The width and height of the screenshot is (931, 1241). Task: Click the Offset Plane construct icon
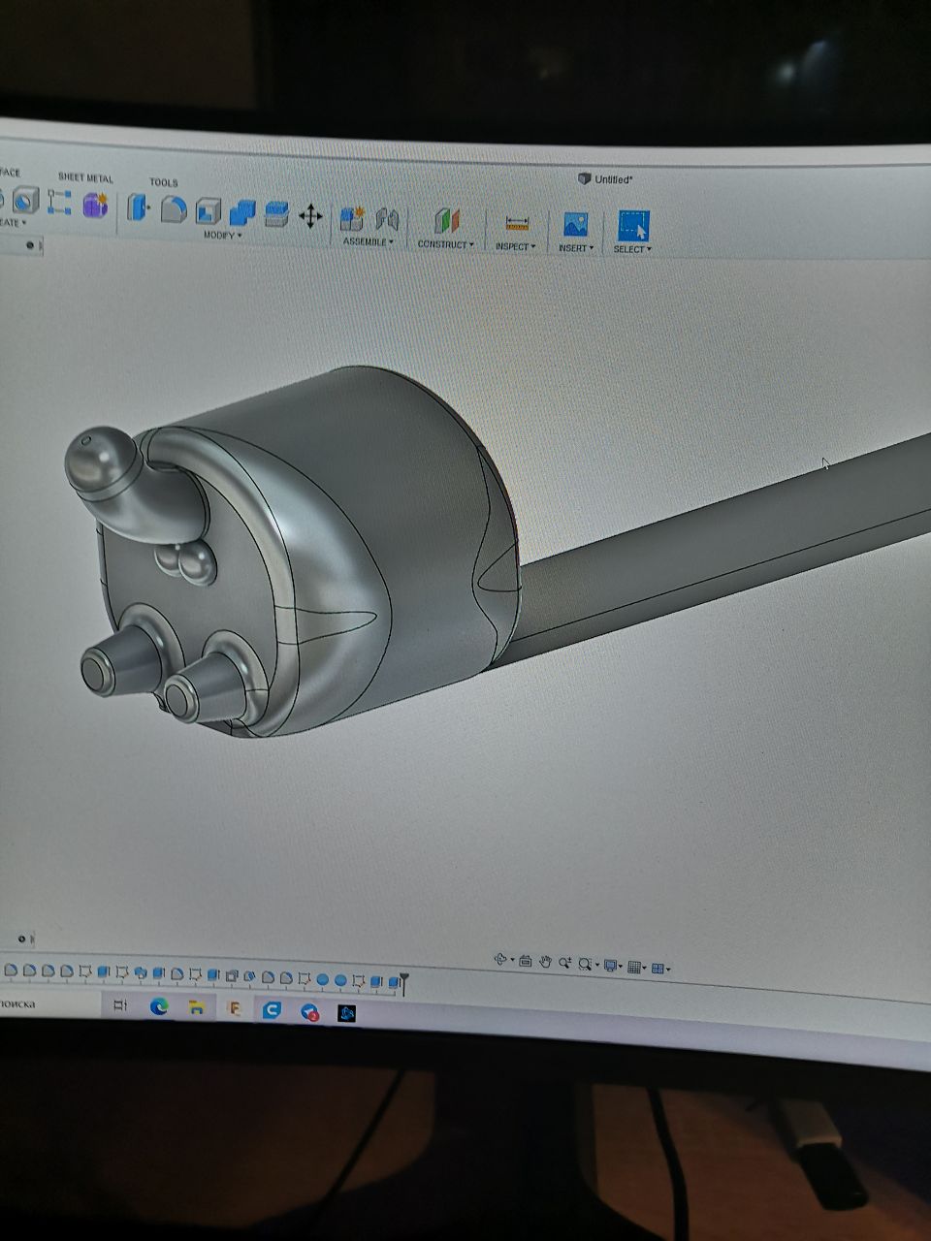[x=446, y=222]
